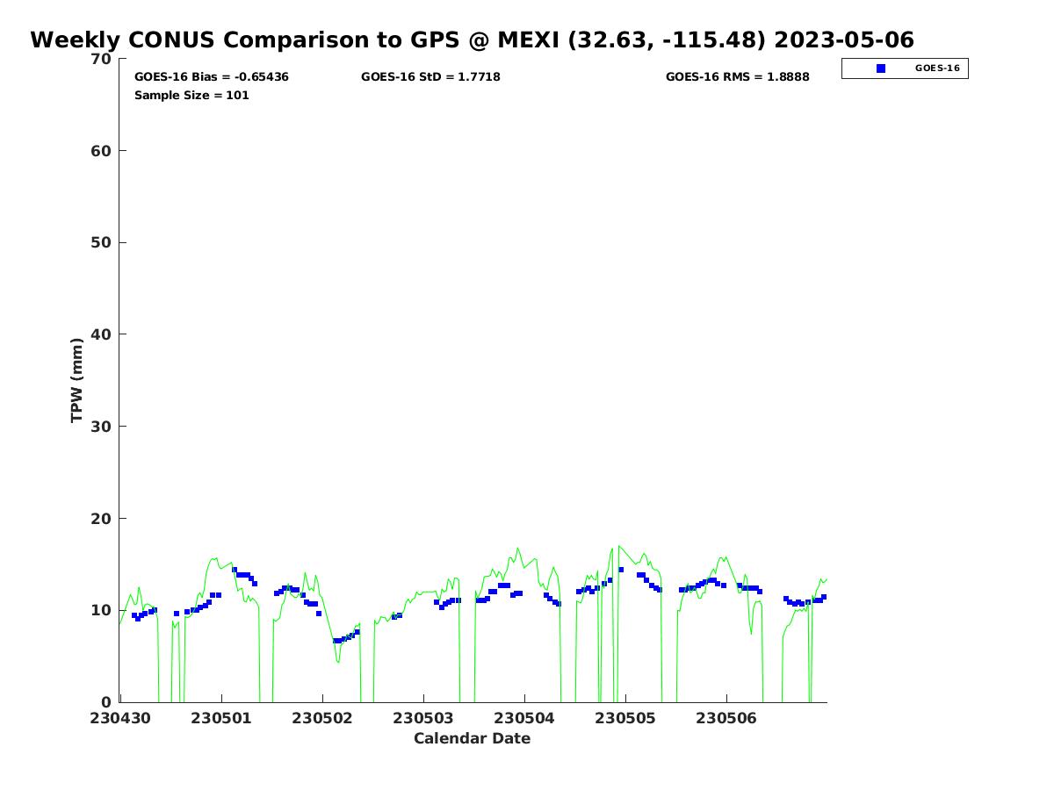Click the 20 y-axis tick label

pyautogui.click(x=102, y=519)
